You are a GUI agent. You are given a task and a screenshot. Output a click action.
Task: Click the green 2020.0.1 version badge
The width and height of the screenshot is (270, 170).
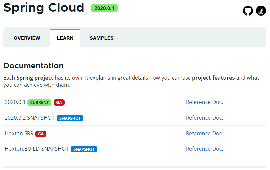(x=104, y=8)
